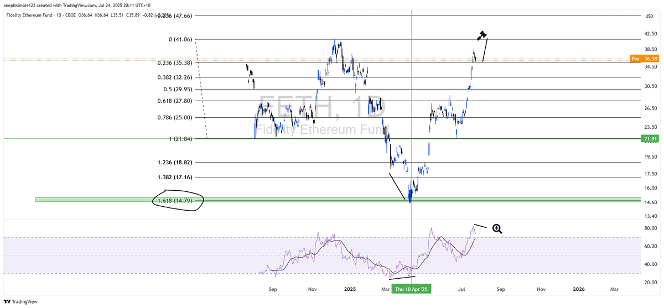Click 34.50 on the price axis
Screen dimensions: 664x308
click(650, 67)
